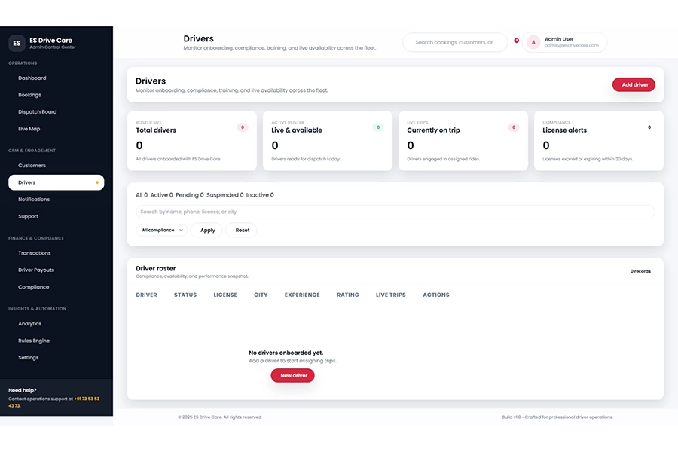
Task: Expand the notification count bubble near search
Action: coord(515,42)
